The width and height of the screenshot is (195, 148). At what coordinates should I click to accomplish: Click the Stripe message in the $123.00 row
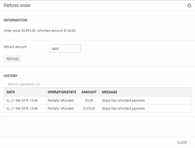pos(124,109)
